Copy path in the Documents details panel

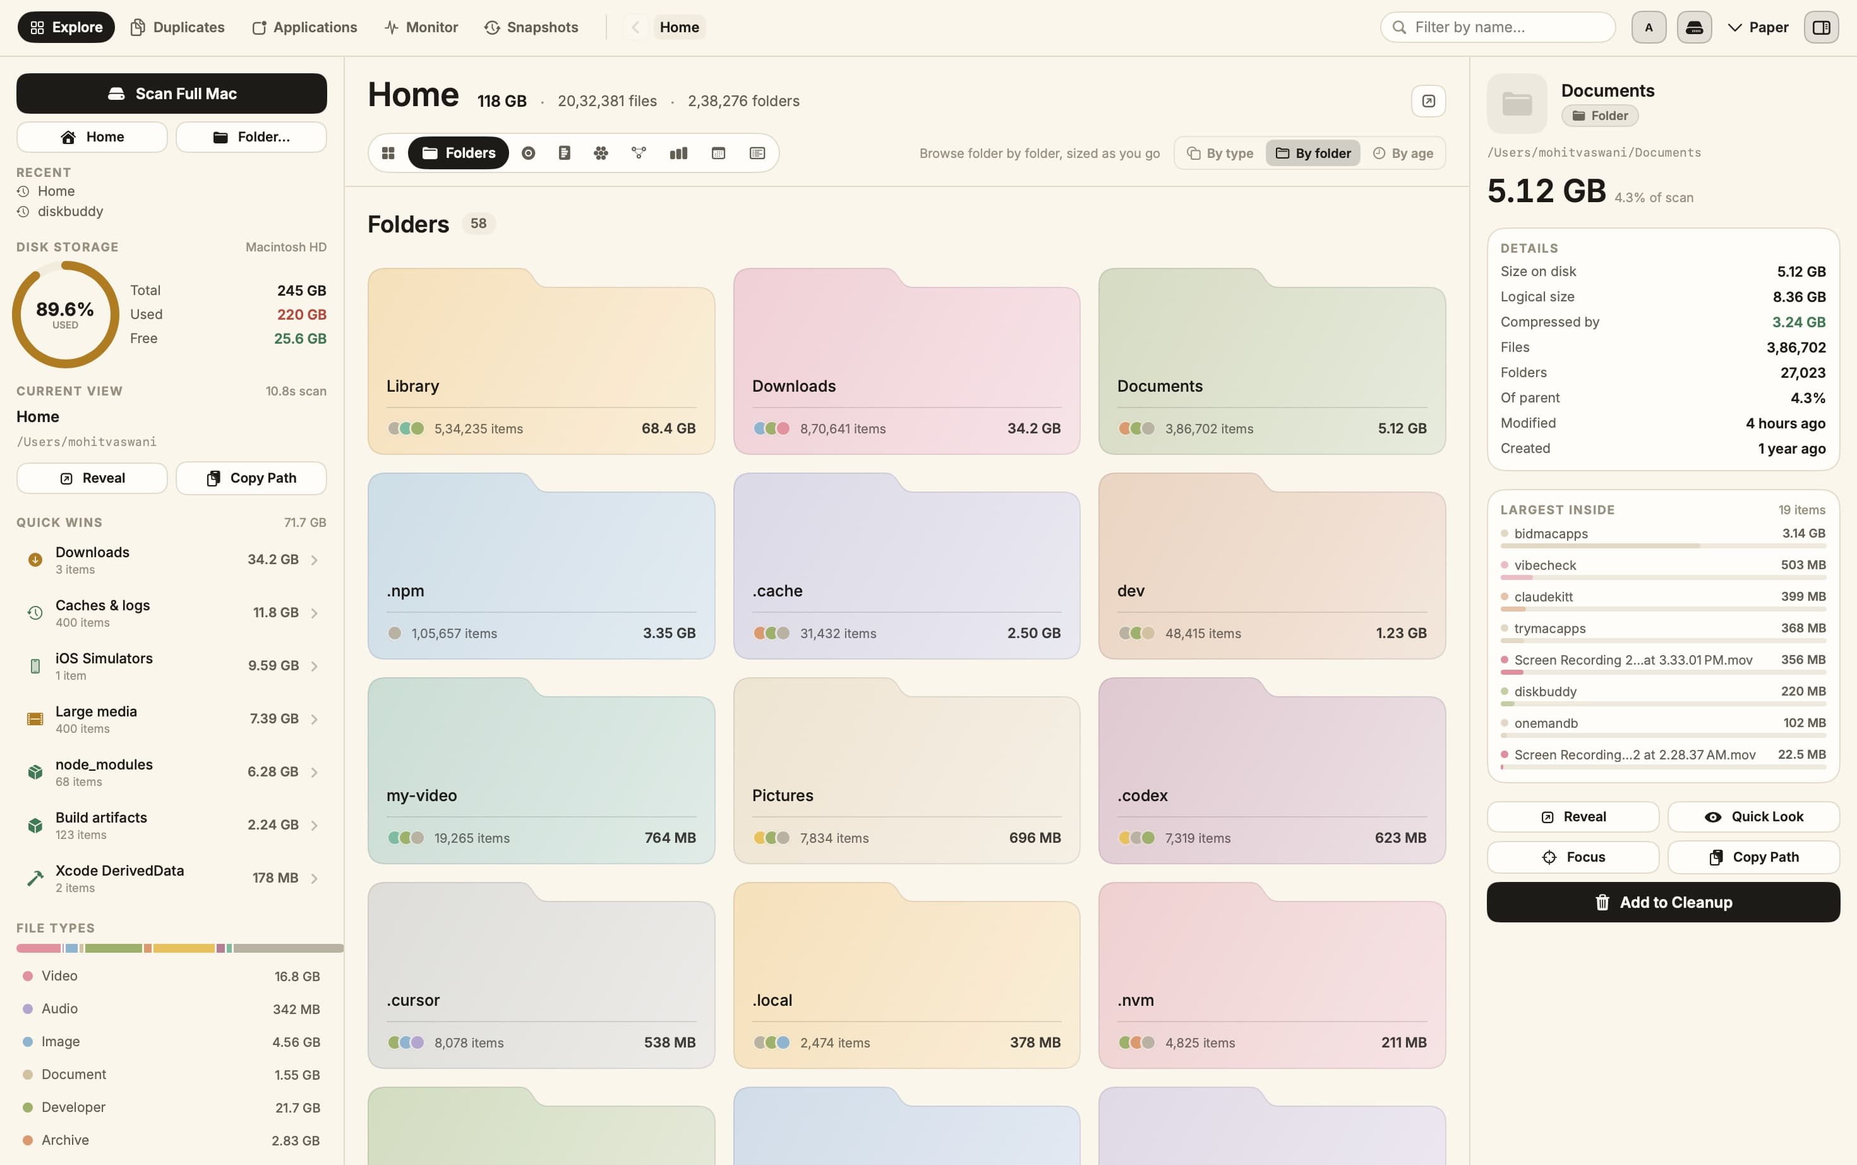click(x=1754, y=857)
